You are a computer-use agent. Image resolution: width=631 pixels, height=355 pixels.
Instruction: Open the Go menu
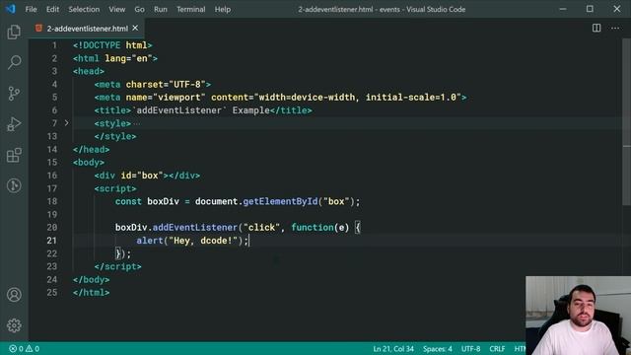coord(139,9)
